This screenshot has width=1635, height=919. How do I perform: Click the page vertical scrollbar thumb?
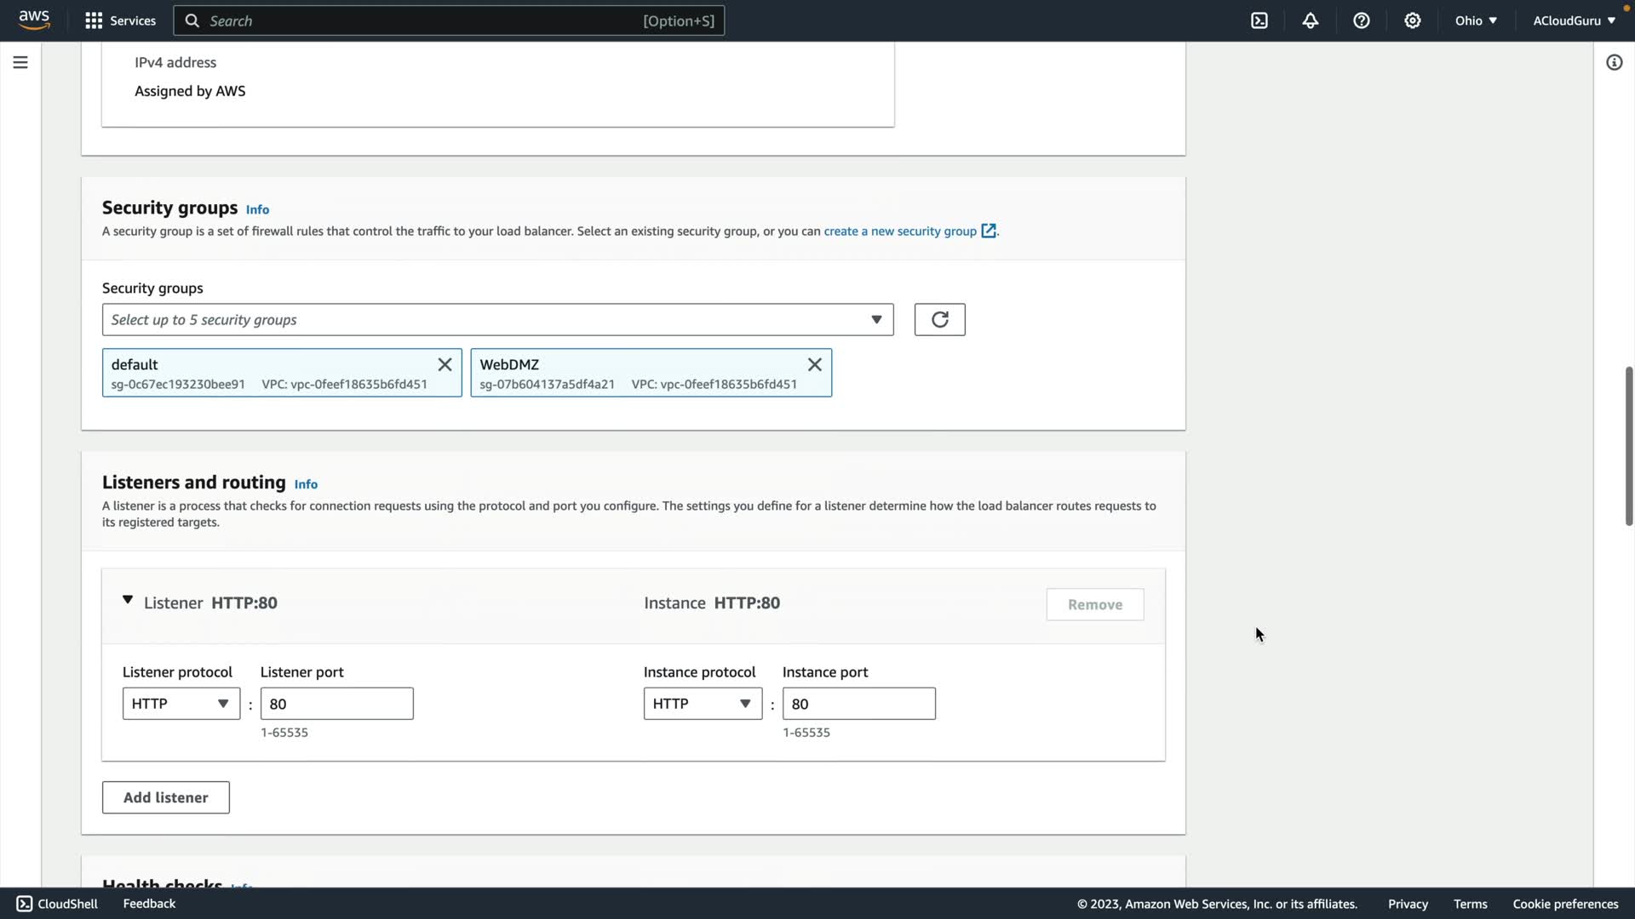1628,446
